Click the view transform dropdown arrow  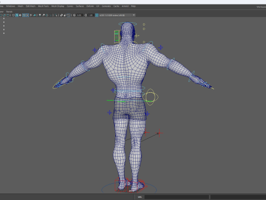[x=134, y=15]
